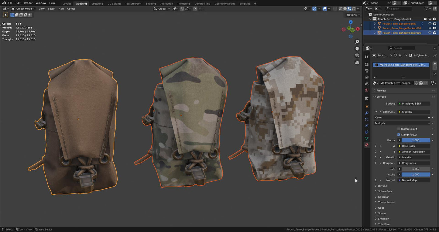Image resolution: width=439 pixels, height=232 pixels.
Task: Open the Modifiers wrench tab in Properties
Action: click(367, 113)
